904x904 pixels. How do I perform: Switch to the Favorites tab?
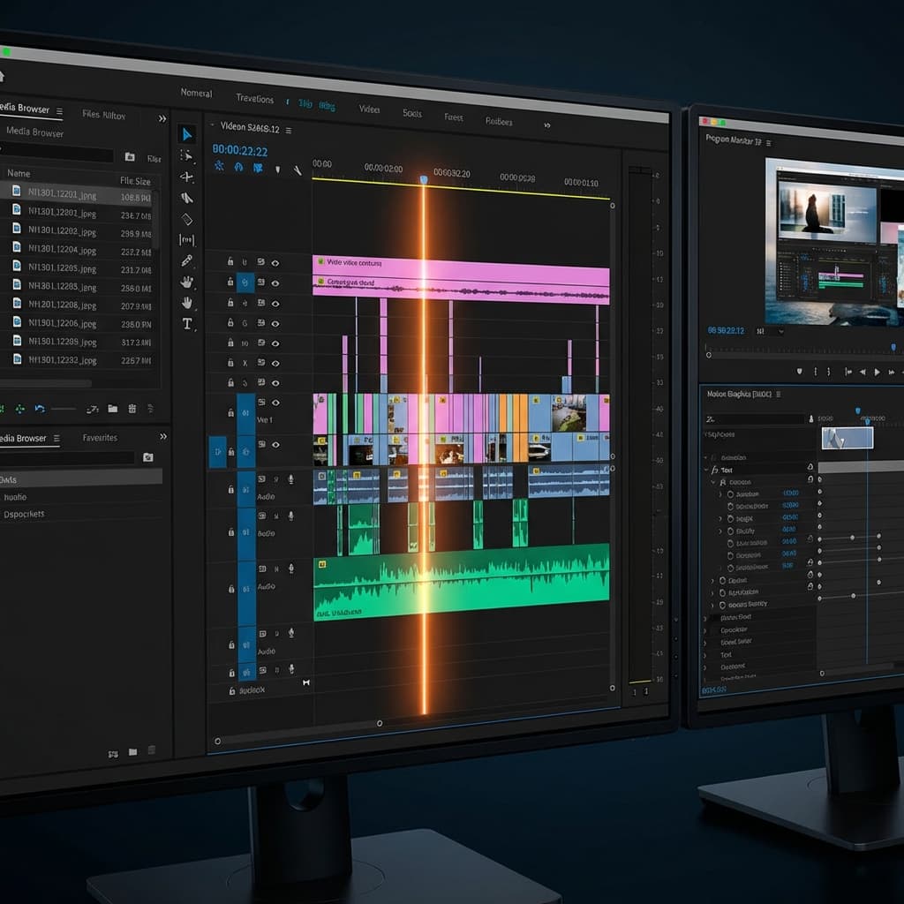(100, 438)
